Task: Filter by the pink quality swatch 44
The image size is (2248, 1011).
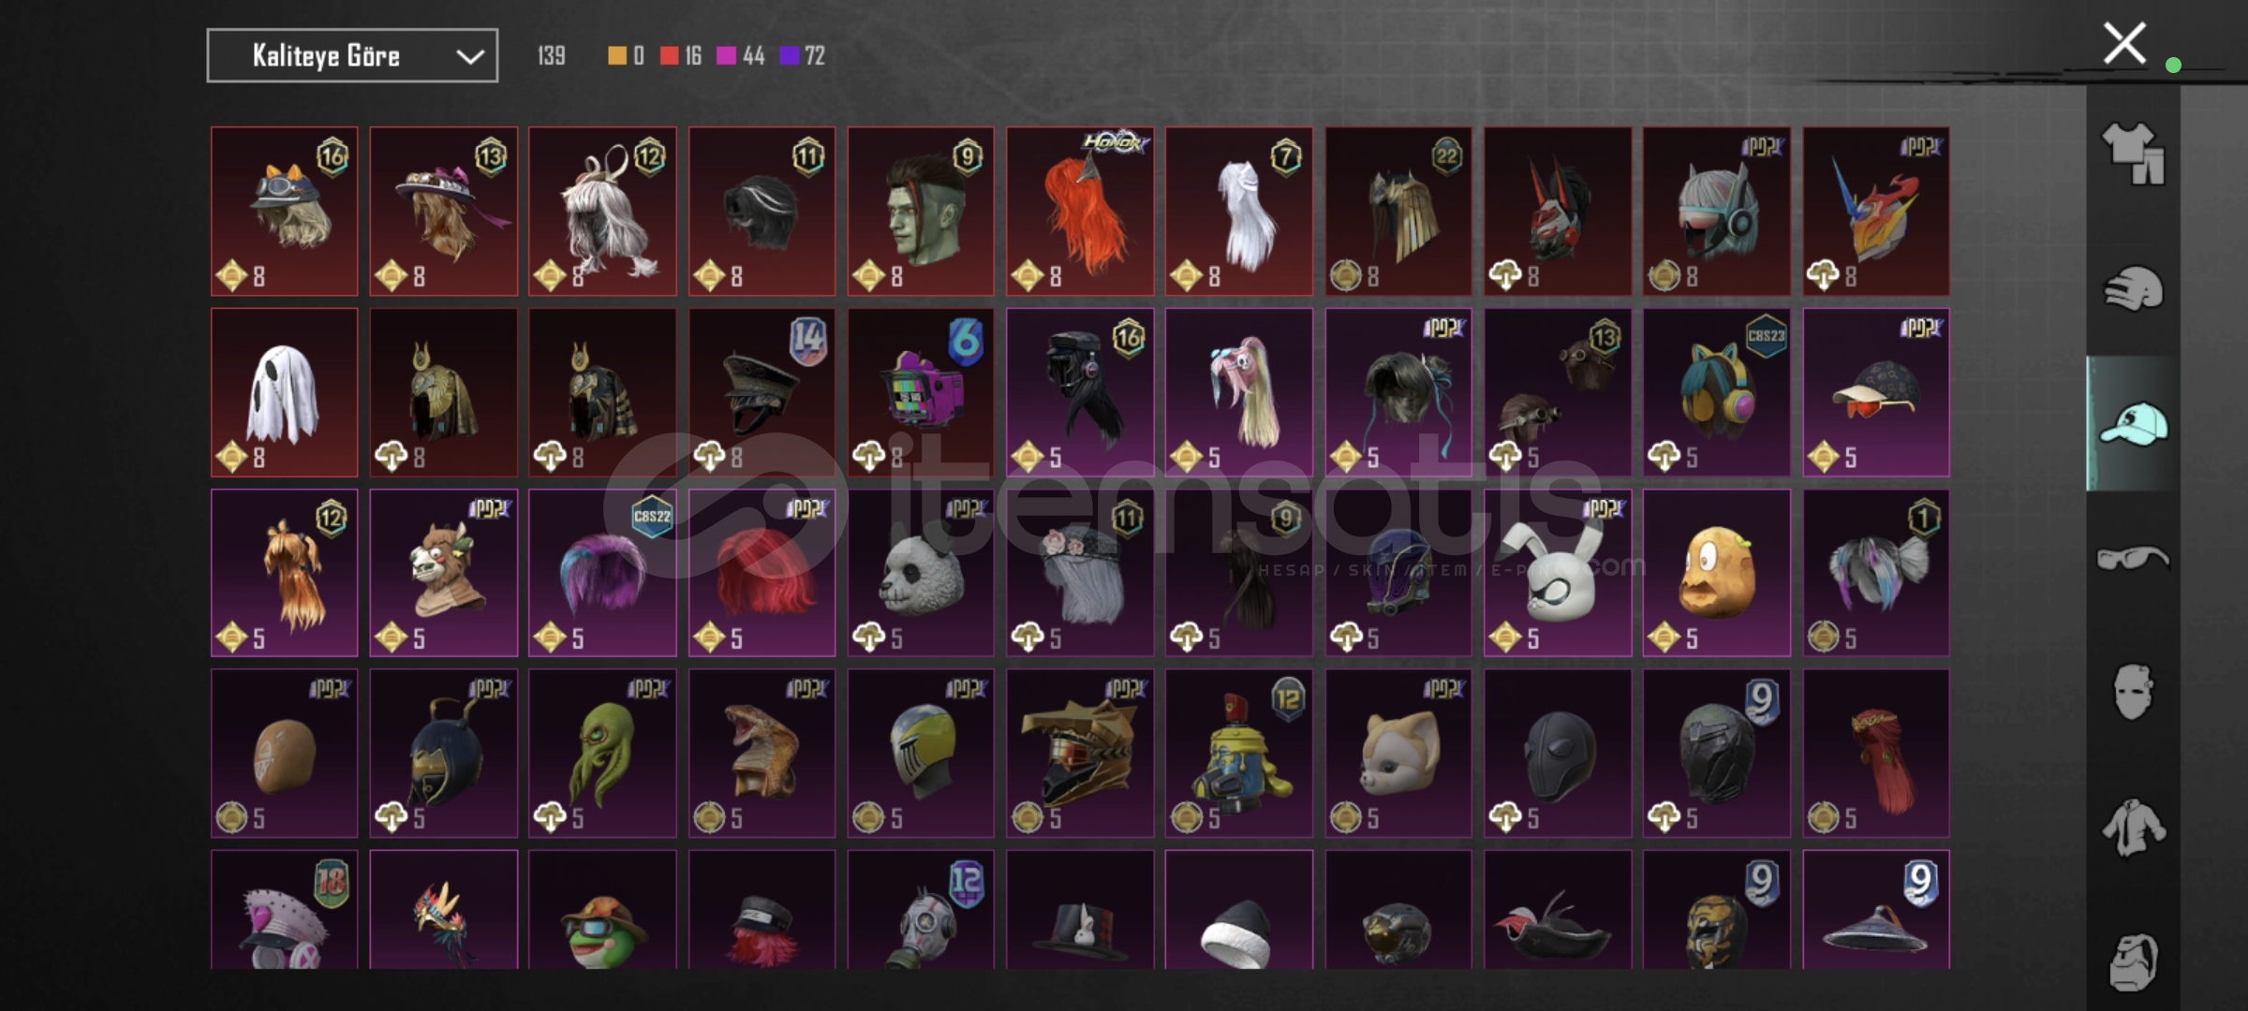Action: pos(740,56)
